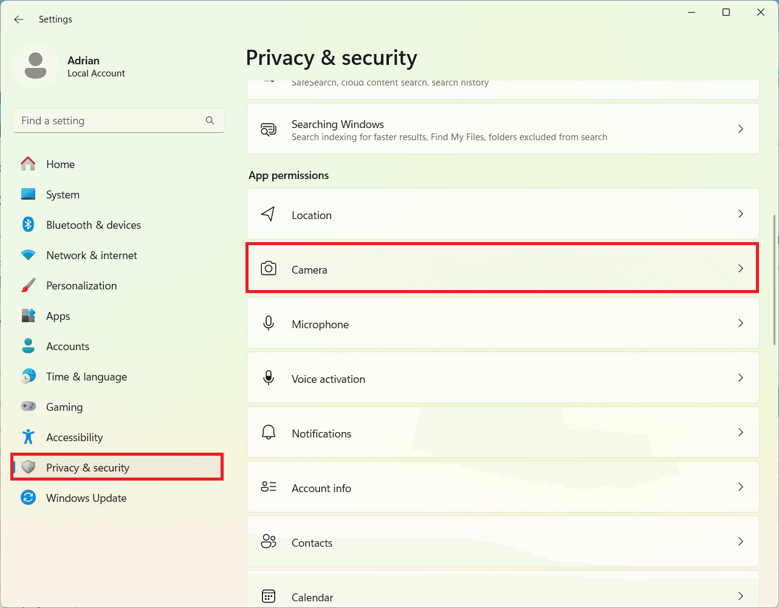Click the Calendar label
Image resolution: width=779 pixels, height=608 pixels.
(x=312, y=598)
